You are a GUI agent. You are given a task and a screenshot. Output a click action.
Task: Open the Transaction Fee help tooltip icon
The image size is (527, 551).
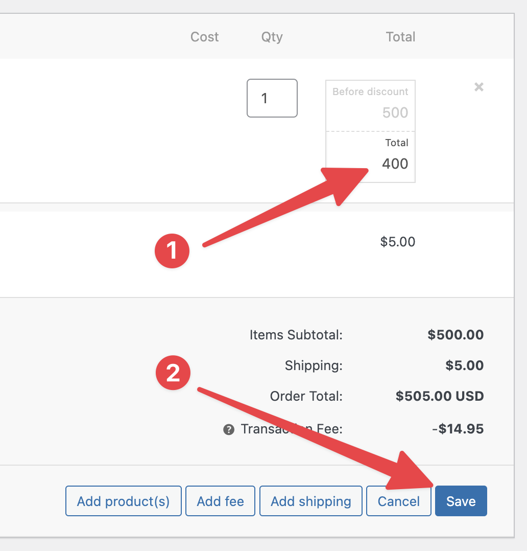pos(230,429)
